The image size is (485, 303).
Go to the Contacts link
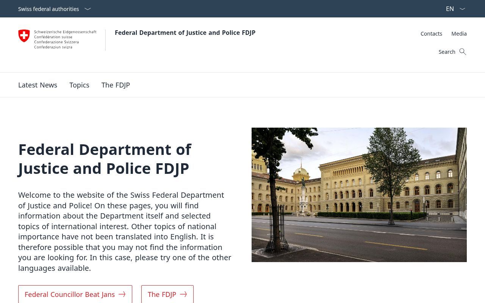coord(431,34)
